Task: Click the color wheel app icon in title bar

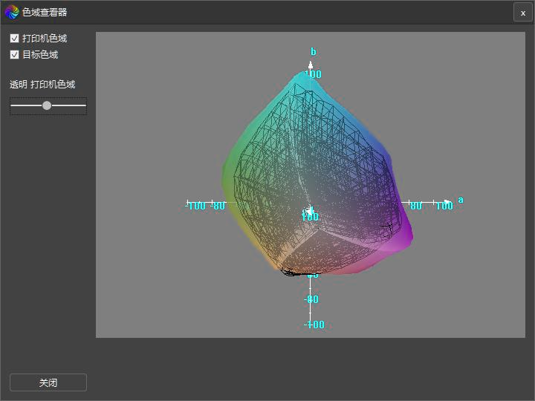Action: [x=11, y=12]
